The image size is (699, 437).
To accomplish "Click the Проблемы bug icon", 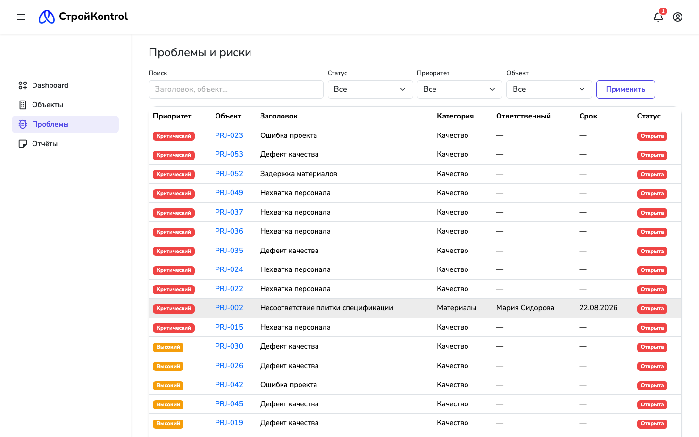I will (x=23, y=124).
